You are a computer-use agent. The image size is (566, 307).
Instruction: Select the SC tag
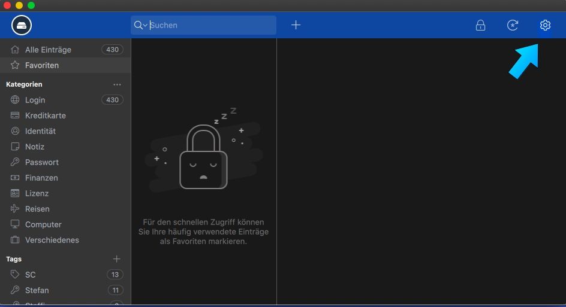point(31,275)
